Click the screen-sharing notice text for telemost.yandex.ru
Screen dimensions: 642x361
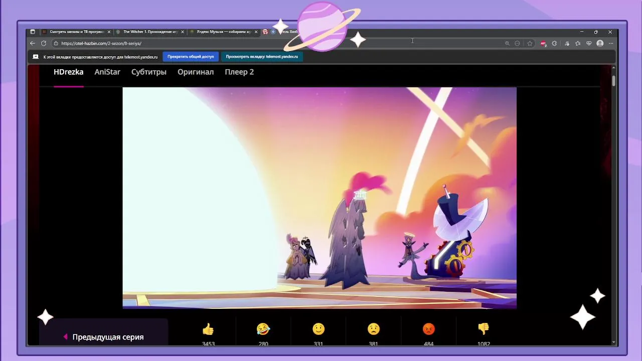(100, 57)
